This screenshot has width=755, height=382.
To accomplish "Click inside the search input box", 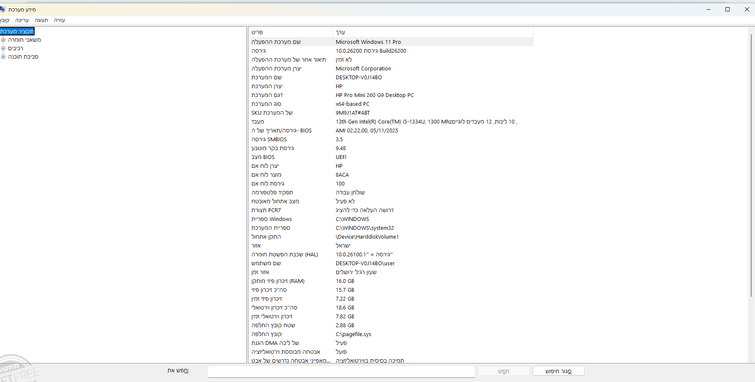I will click(x=341, y=371).
